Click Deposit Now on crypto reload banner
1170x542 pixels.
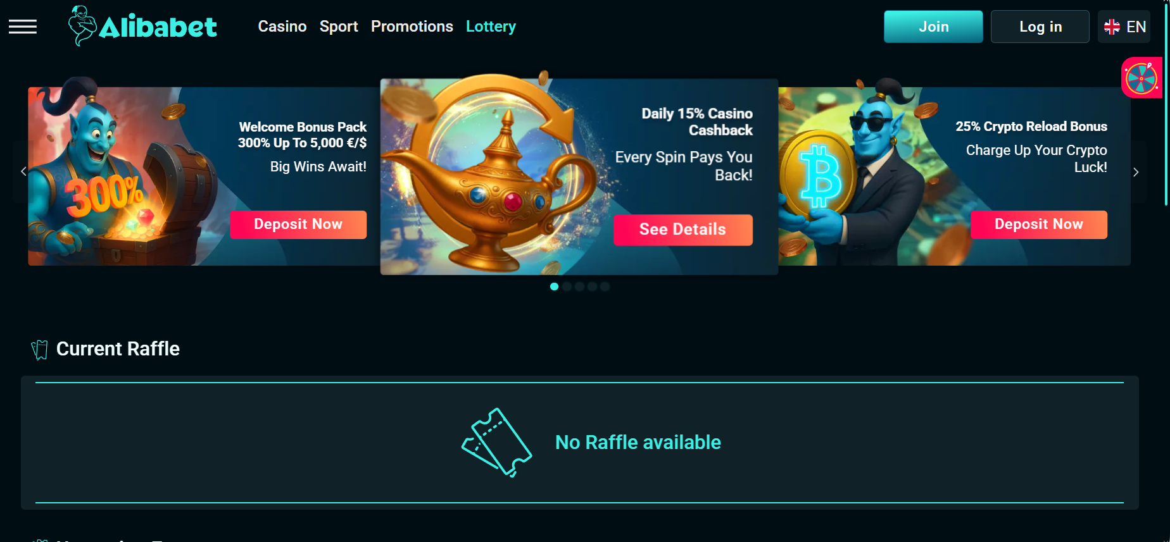(x=1039, y=225)
